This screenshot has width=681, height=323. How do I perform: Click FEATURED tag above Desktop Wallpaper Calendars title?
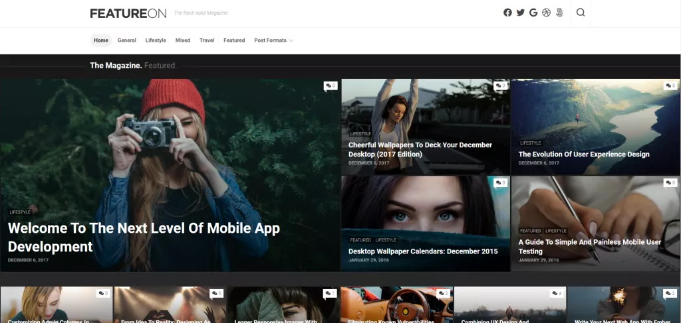(360, 240)
